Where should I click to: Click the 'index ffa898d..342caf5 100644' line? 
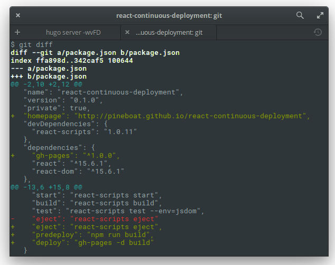pos(72,60)
